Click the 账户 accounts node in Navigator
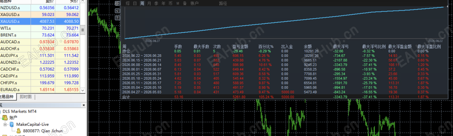Image resolution: width=453 pixels, height=136 pixels. [14, 117]
